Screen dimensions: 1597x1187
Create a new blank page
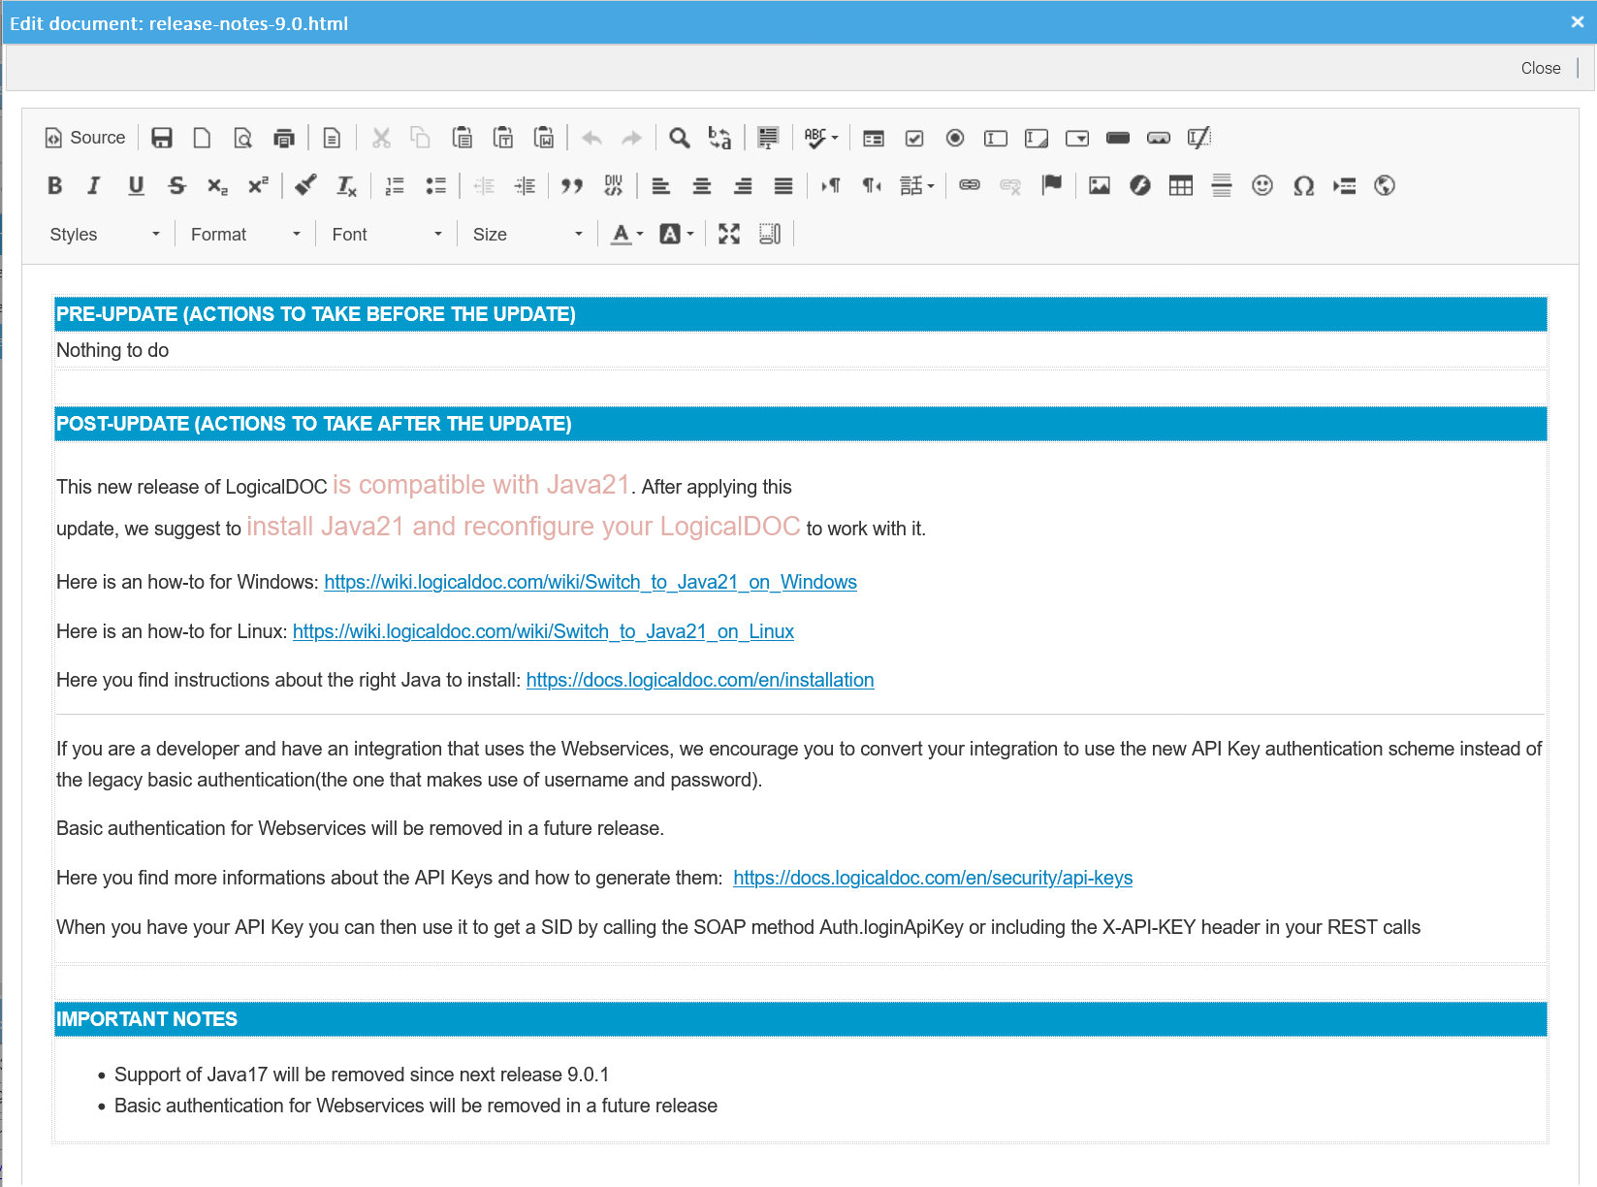(x=202, y=138)
